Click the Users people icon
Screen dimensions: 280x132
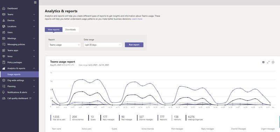click(3, 32)
